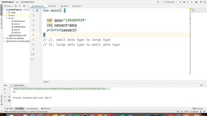Open the TODO tool window tab
Screen dimensions: 207x116
coord(9,109)
